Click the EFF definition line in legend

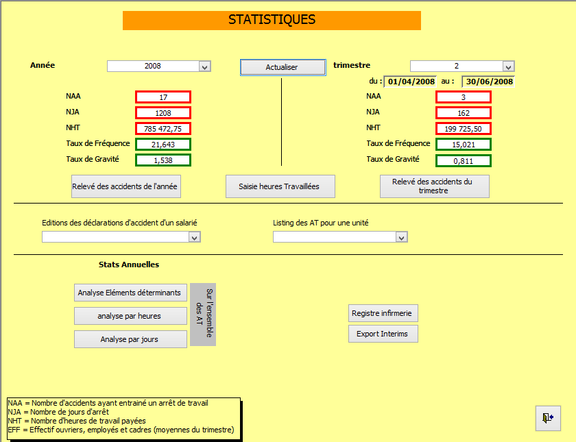pos(121,430)
